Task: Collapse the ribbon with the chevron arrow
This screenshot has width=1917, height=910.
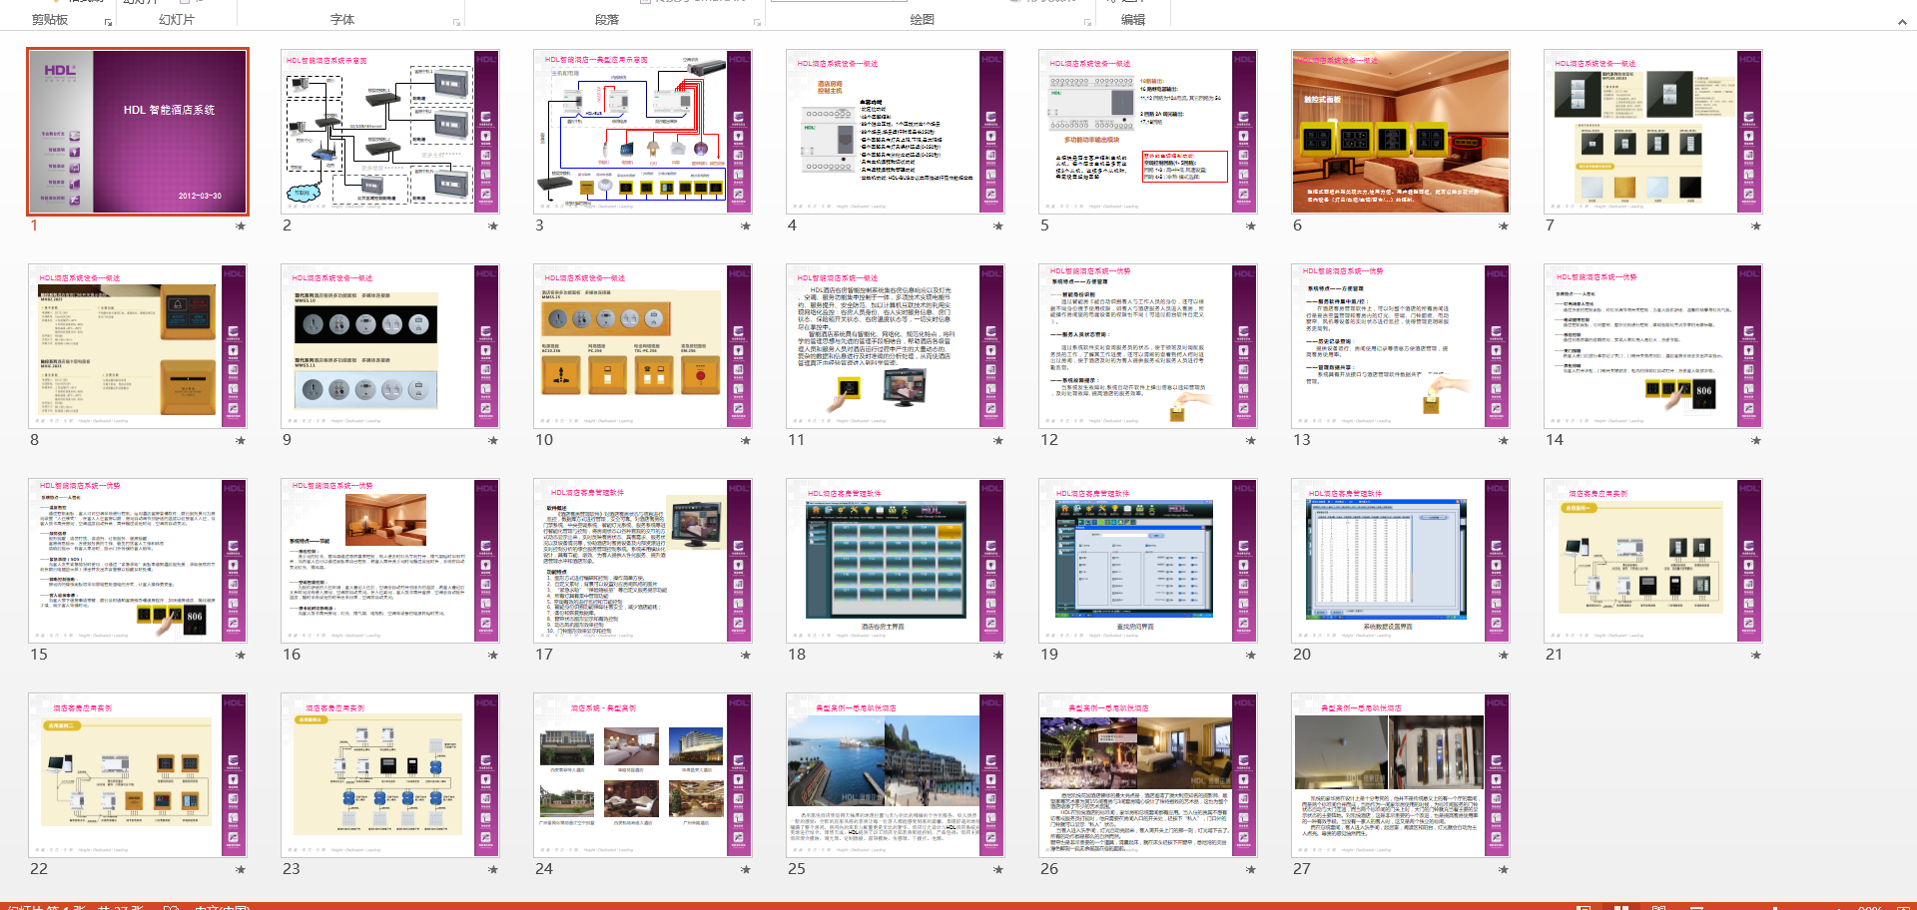Action: [1901, 22]
